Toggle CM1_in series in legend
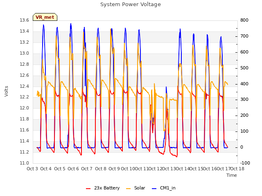 point(164,188)
